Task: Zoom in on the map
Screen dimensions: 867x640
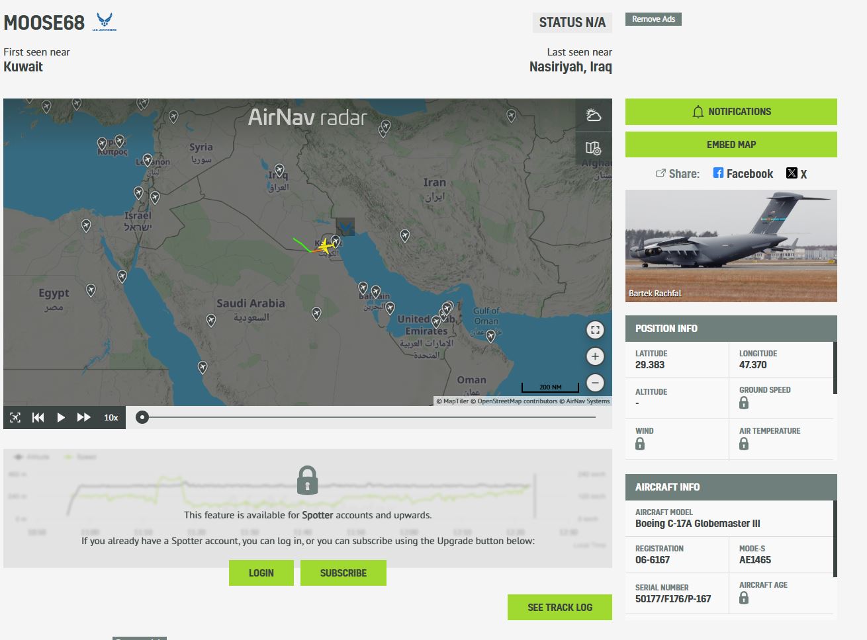Action: (x=595, y=356)
